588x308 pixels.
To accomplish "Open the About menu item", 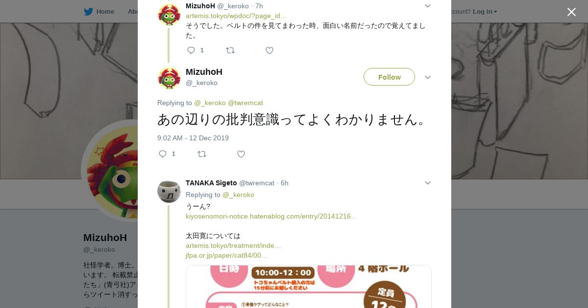I will [133, 11].
